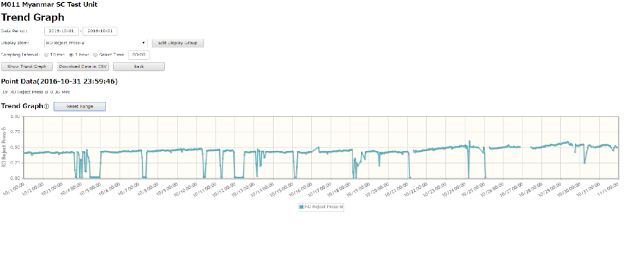Click the end date field 2016-10-31
The height and width of the screenshot is (262, 634).
100,31
